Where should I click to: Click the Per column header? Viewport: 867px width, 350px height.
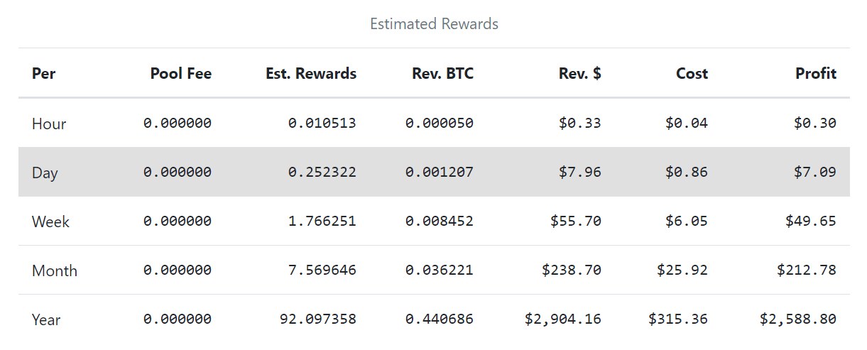[x=43, y=73]
